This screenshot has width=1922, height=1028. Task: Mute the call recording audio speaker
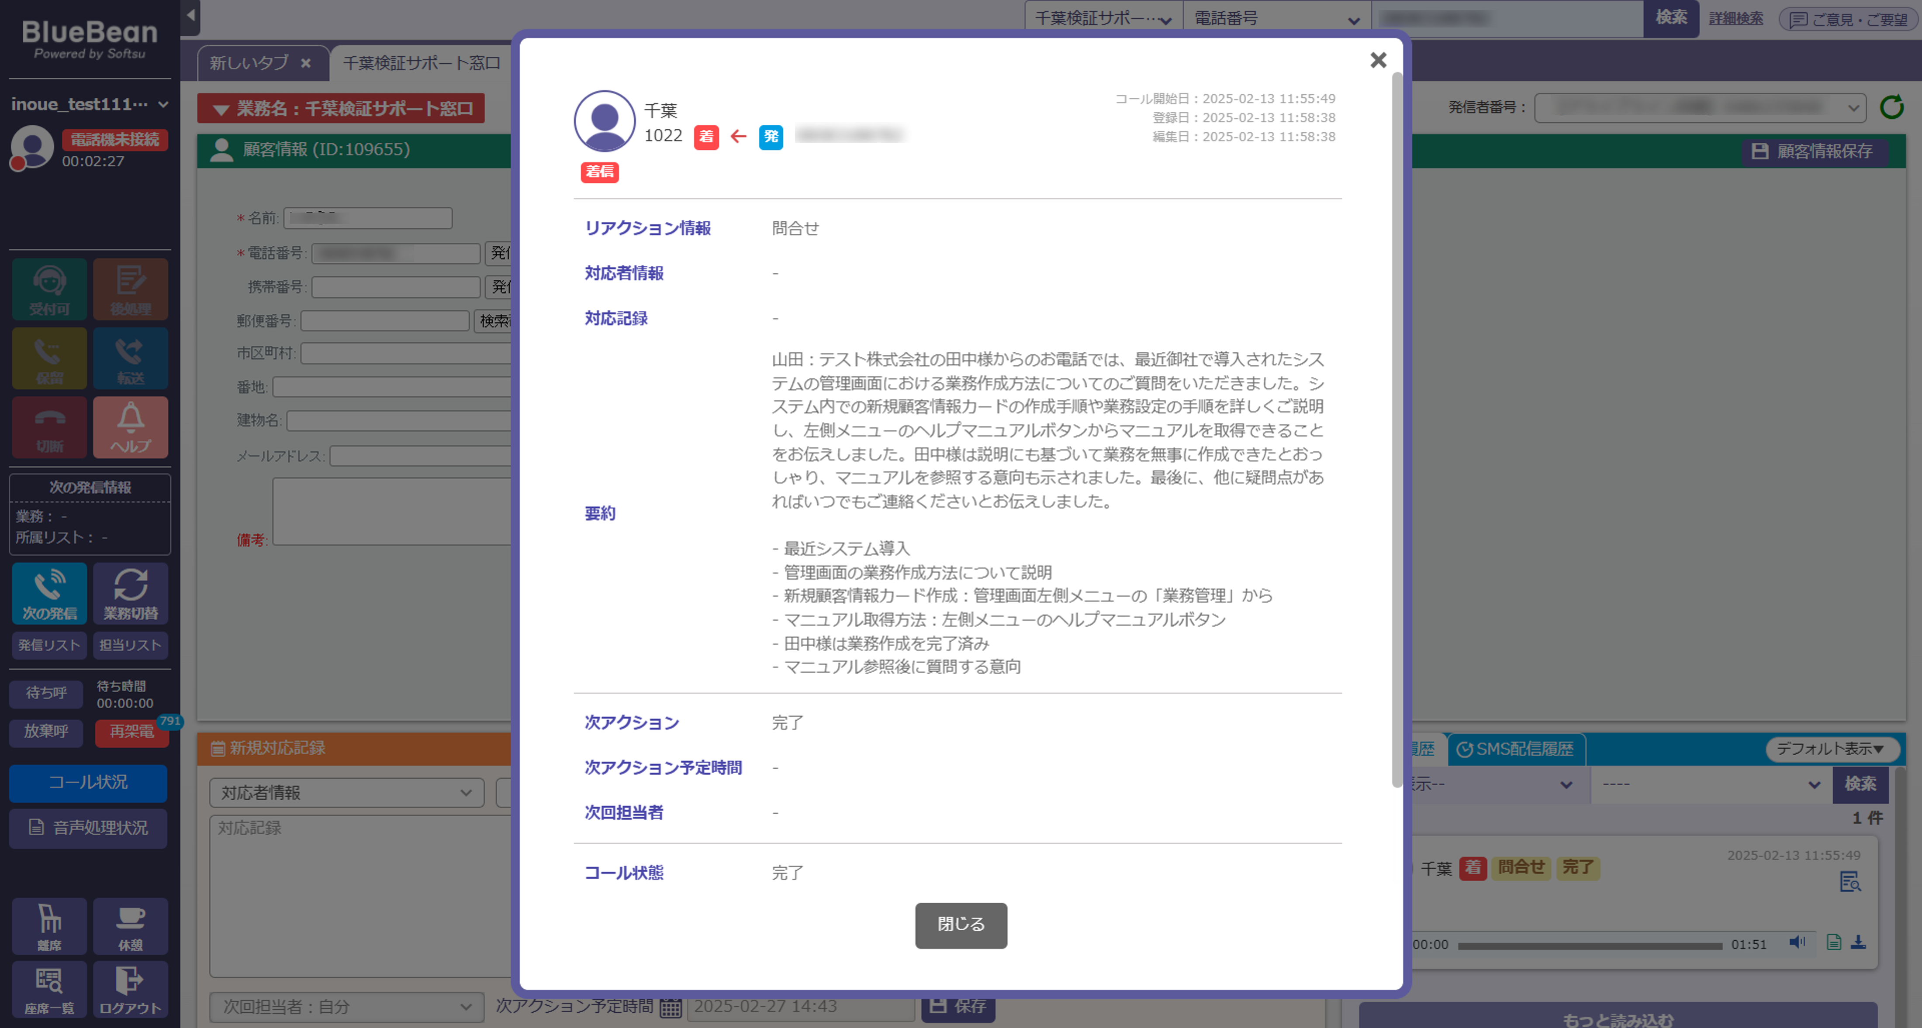(x=1797, y=942)
